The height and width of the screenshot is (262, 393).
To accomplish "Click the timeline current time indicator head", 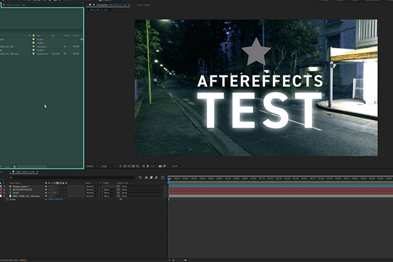I will (169, 179).
